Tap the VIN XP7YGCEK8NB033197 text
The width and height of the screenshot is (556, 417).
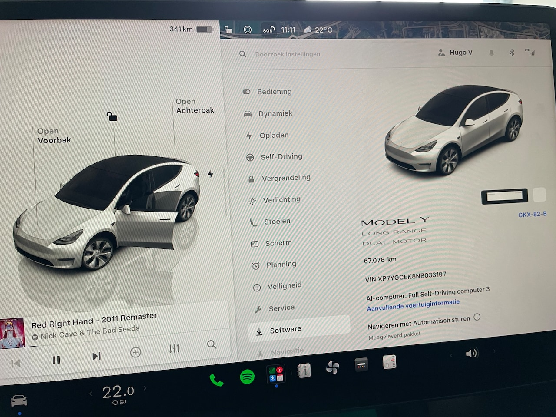pyautogui.click(x=406, y=277)
